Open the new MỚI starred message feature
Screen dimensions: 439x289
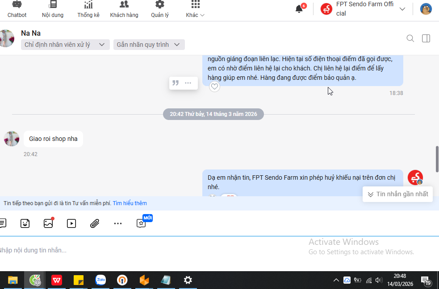[x=141, y=223]
